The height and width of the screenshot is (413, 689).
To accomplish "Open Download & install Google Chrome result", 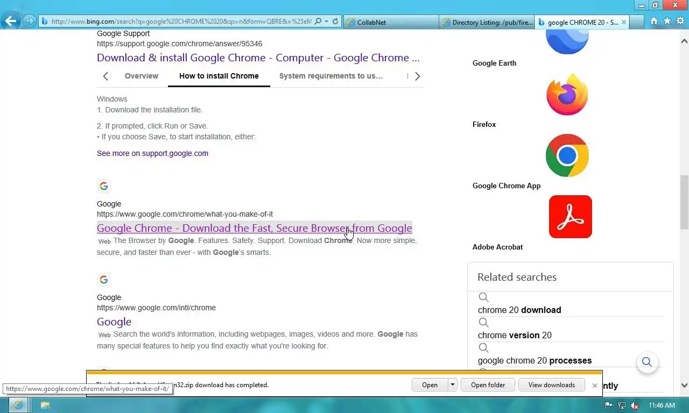I will [258, 58].
